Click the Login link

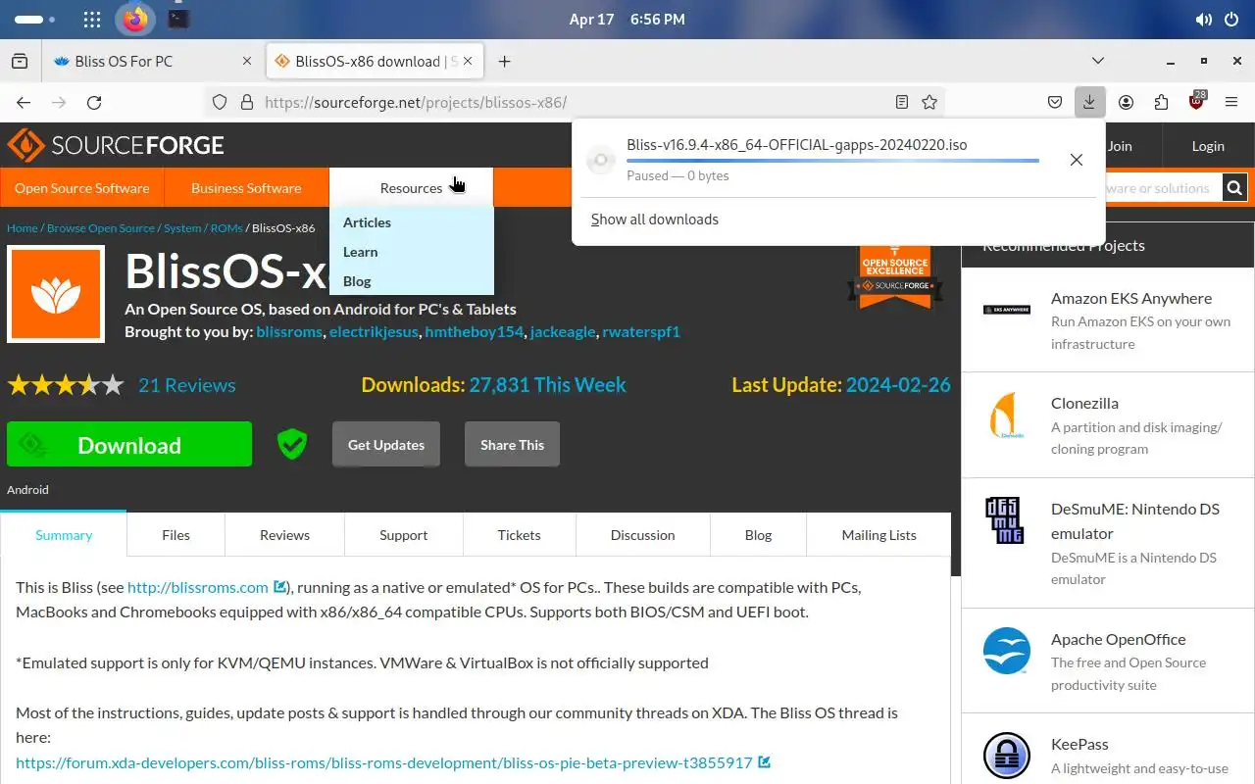pos(1208,145)
